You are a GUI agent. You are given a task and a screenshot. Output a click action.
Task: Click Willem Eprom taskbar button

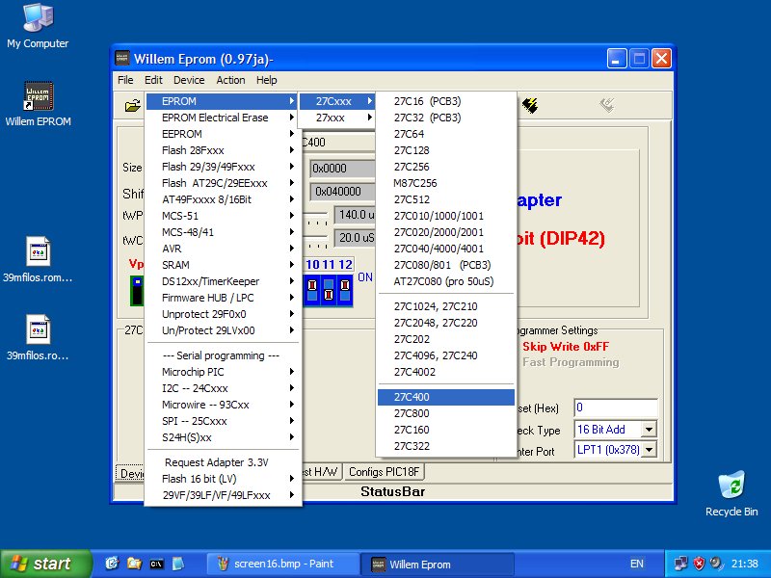coord(437,564)
